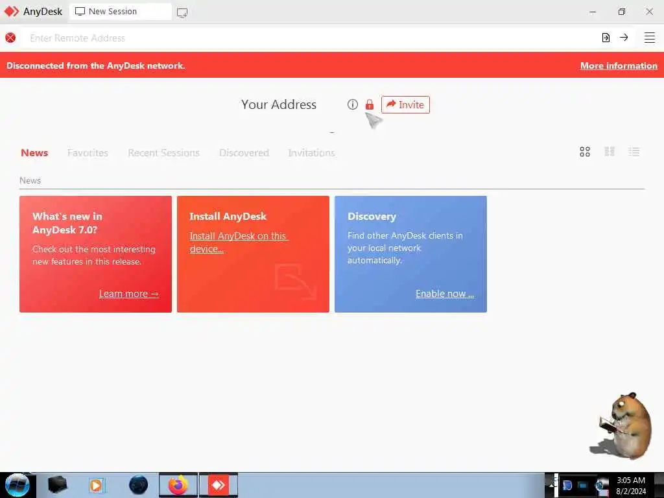Screen dimensions: 664x498
Task: Click the red lock icon
Action: pos(370,104)
